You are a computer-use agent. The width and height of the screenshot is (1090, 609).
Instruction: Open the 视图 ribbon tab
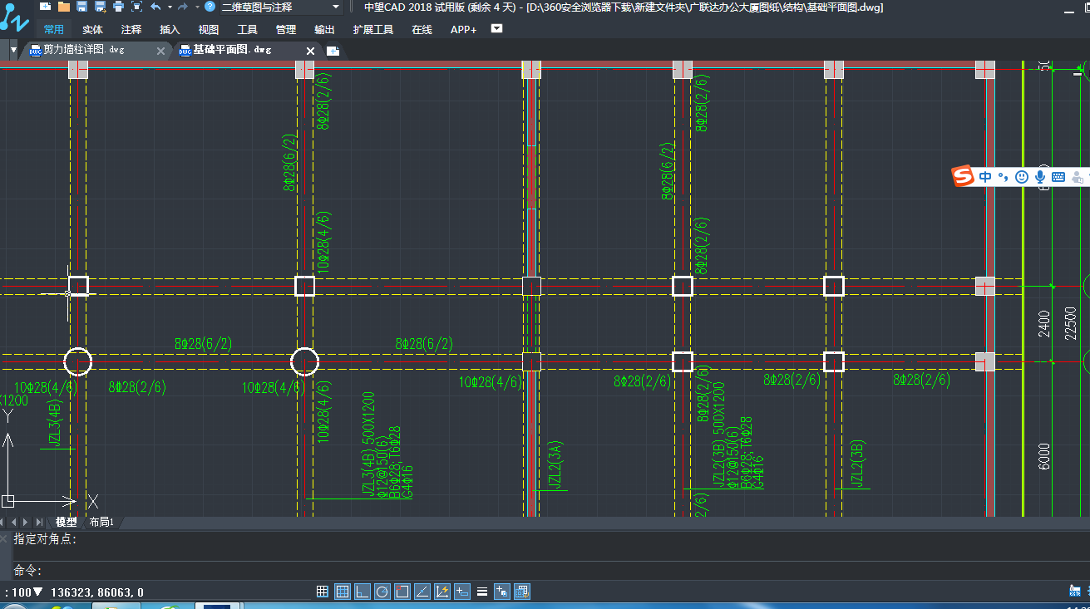[209, 29]
